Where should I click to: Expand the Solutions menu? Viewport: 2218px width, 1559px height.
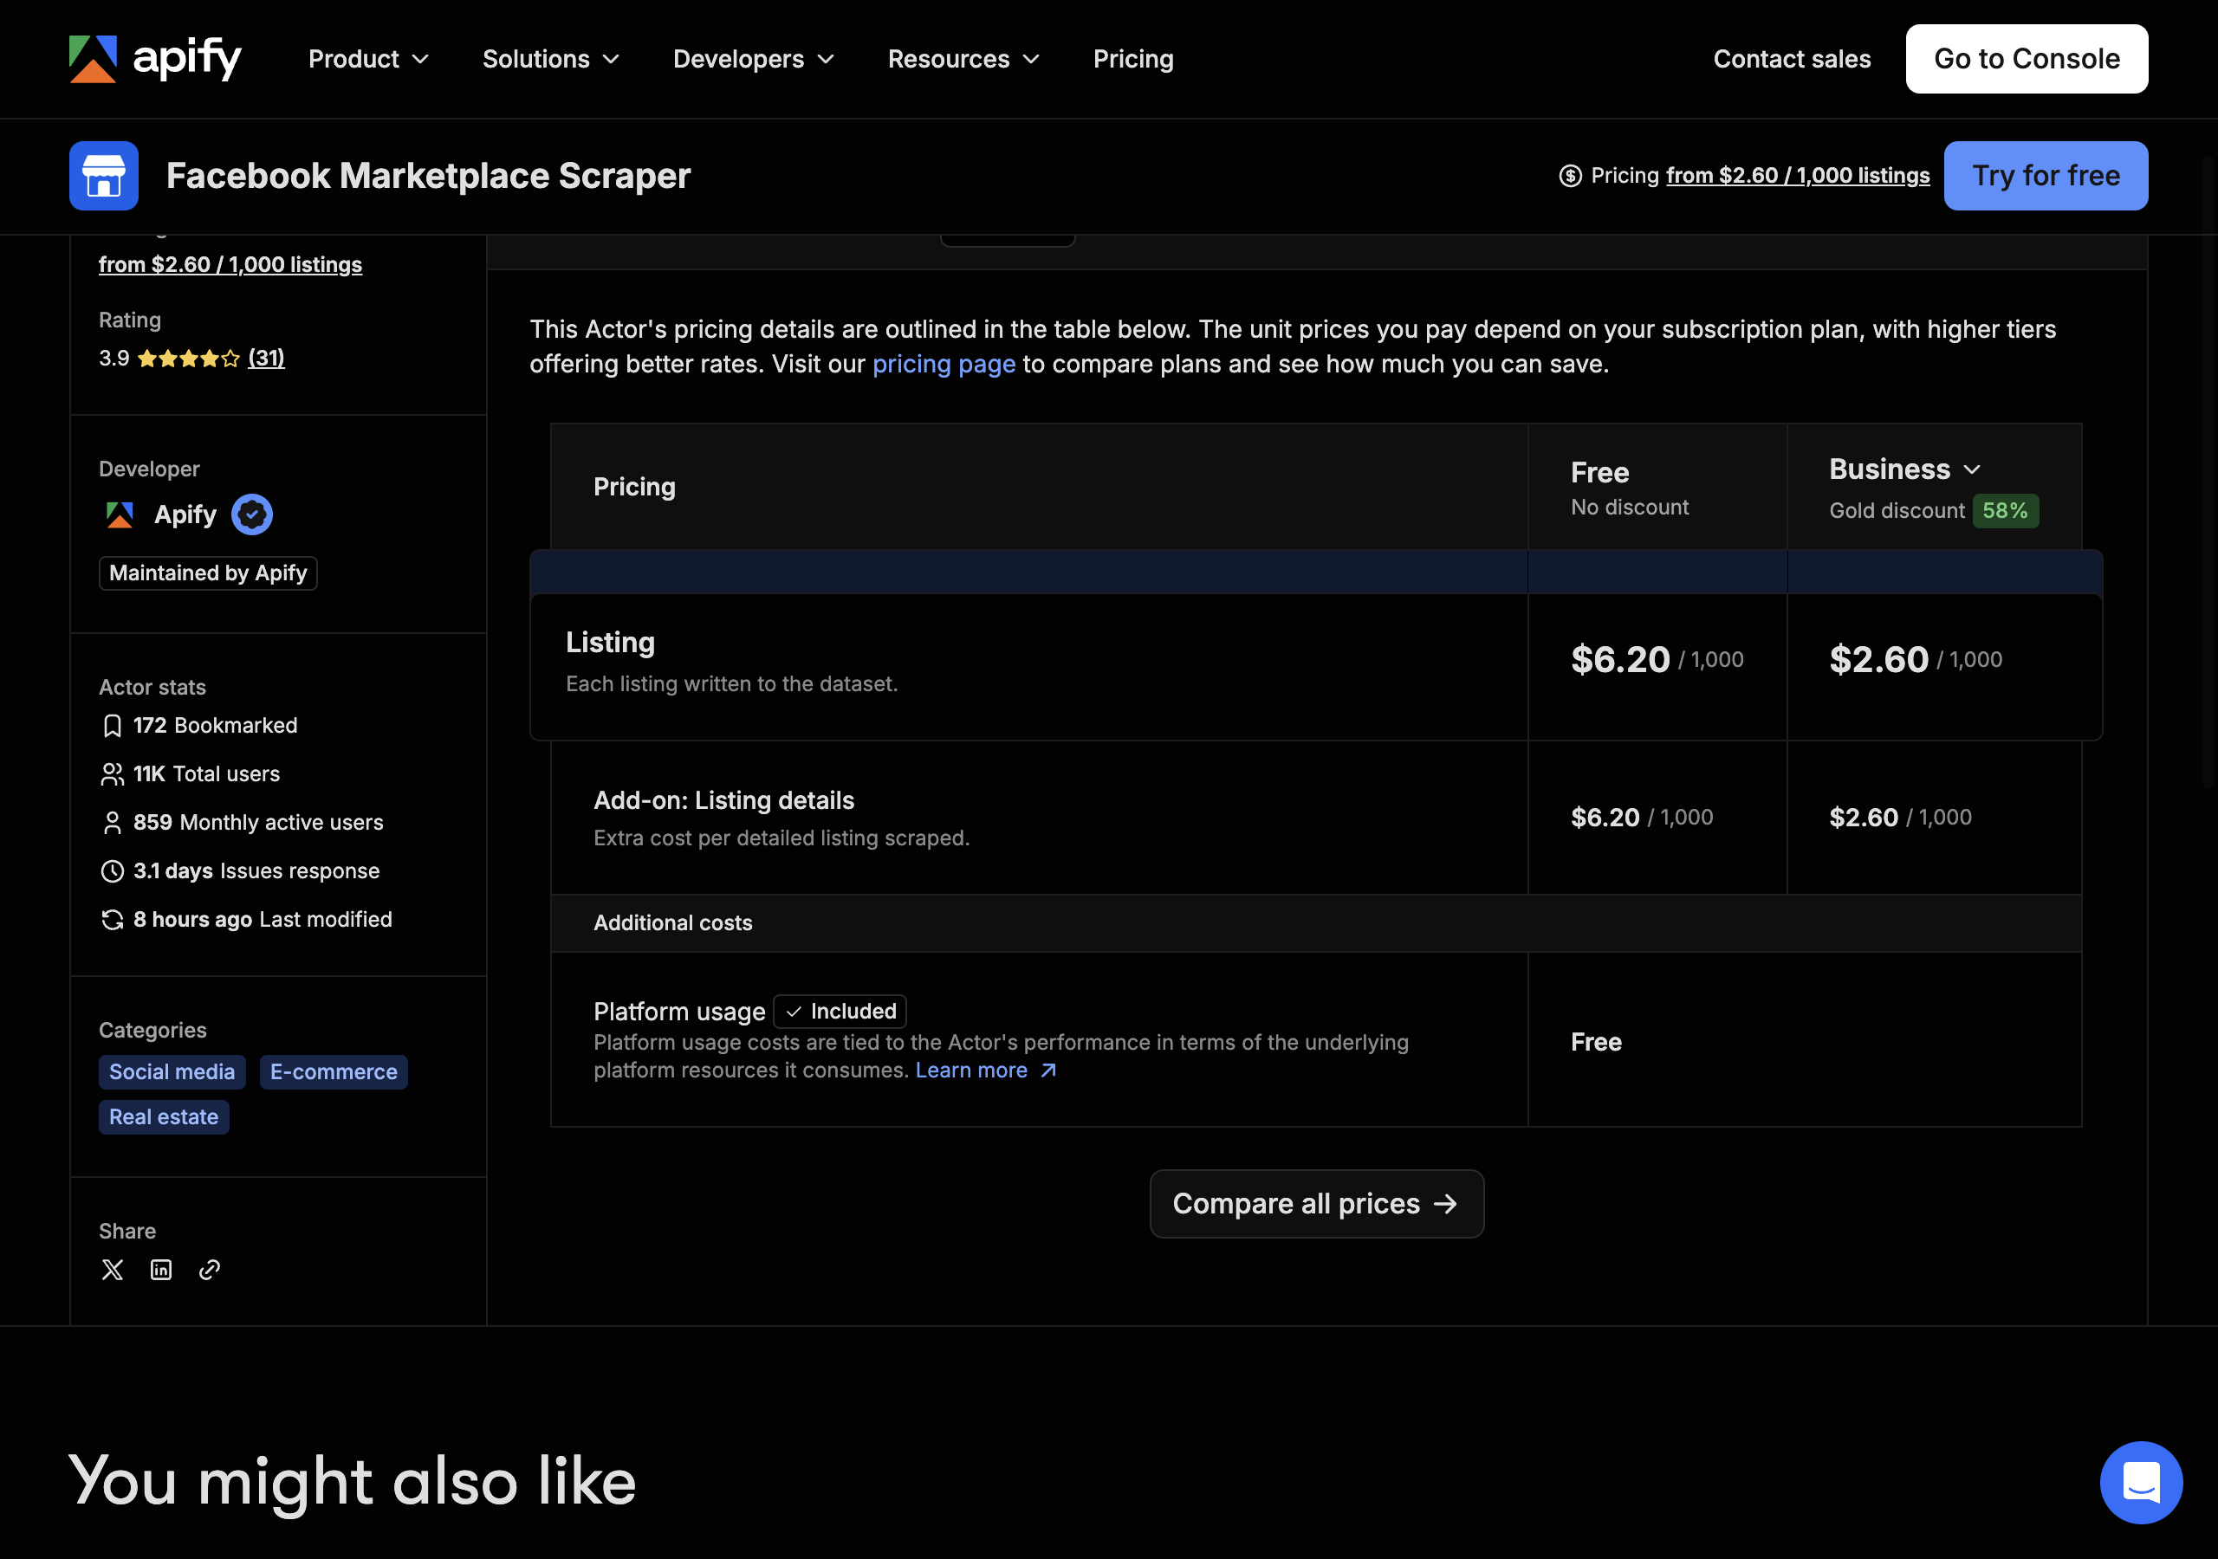click(x=551, y=59)
